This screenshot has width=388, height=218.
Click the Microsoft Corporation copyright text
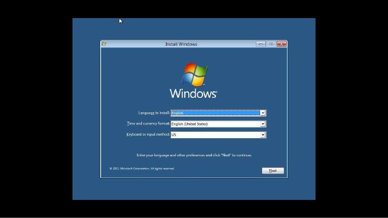(x=142, y=169)
